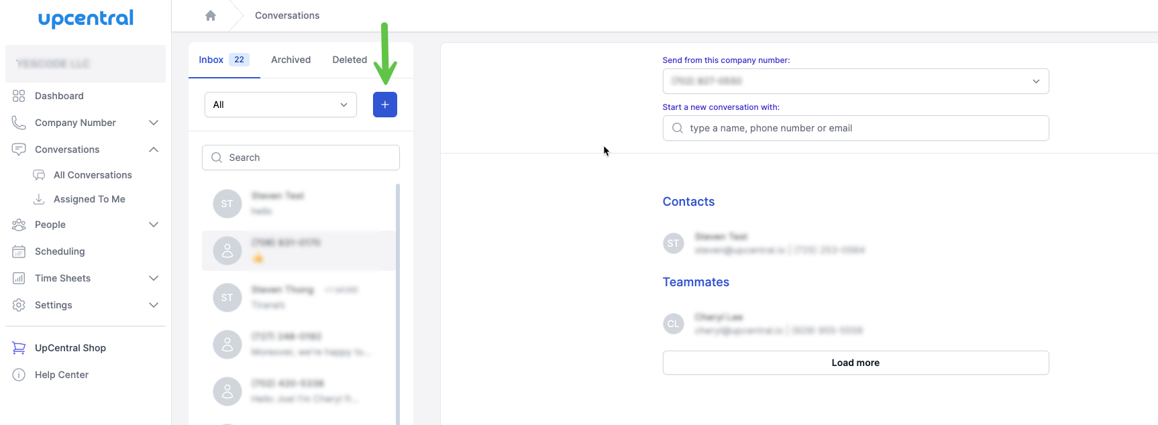The height and width of the screenshot is (425, 1158).
Task: Open the All conversation filter dropdown
Action: coord(280,105)
